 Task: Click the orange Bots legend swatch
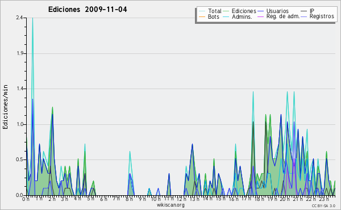click(202, 17)
